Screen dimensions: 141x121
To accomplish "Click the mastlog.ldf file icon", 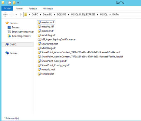I will click(x=39, y=27).
